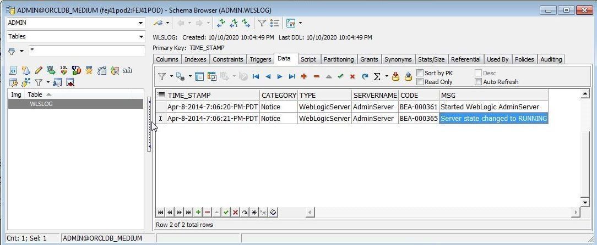Click the bulleted list icon in top toolbar

(274, 23)
